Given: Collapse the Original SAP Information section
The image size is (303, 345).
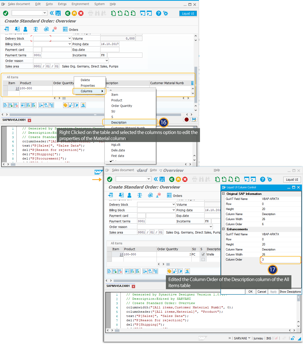Looking at the screenshot, I should click(x=223, y=194).
